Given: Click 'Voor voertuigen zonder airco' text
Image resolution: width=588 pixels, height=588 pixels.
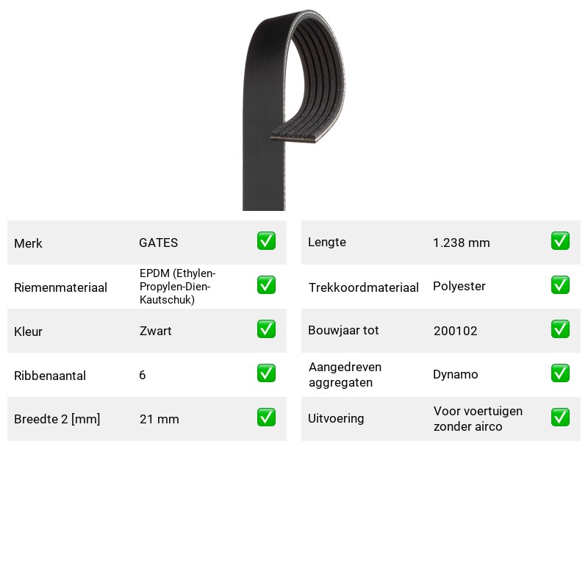Looking at the screenshot, I should (x=478, y=418).
